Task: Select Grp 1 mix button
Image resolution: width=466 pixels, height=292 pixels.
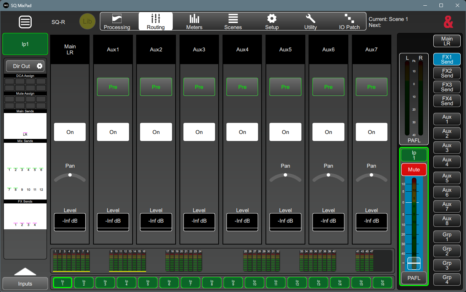Action: 447,237
